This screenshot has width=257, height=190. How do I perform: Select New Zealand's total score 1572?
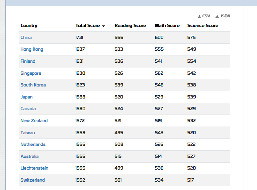pyautogui.click(x=80, y=121)
